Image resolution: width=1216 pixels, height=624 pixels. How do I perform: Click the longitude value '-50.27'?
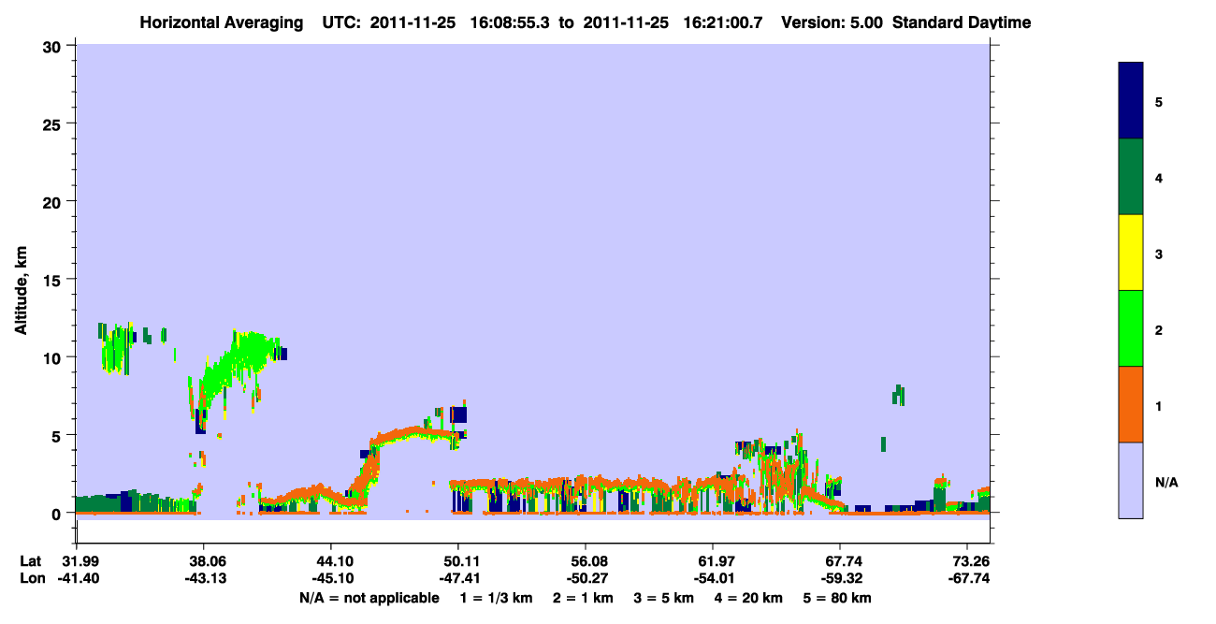click(x=586, y=578)
